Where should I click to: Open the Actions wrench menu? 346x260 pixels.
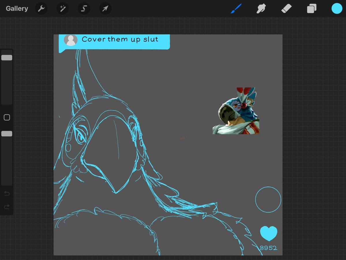41,8
